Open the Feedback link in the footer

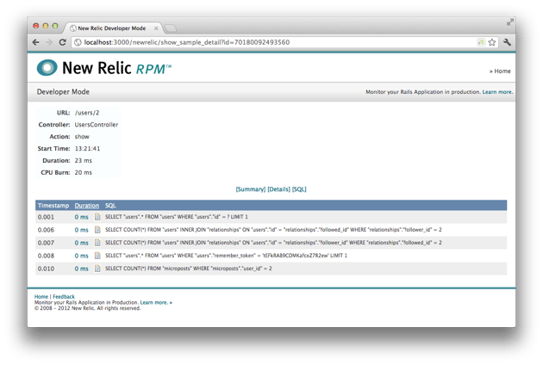pos(64,297)
